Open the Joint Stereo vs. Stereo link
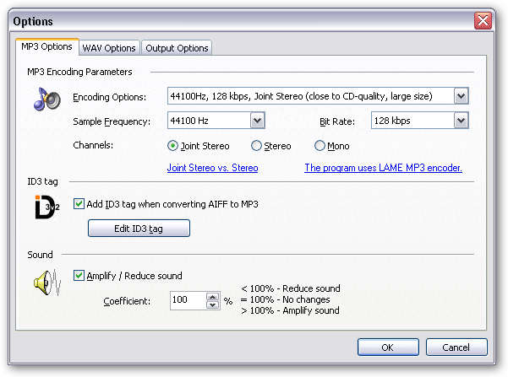 tap(212, 168)
